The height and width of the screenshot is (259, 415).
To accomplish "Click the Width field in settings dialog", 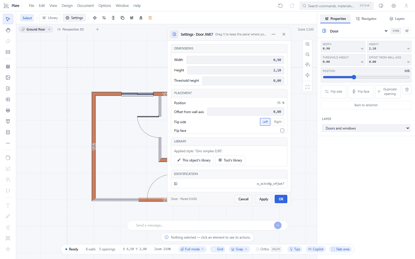I will (235, 60).
